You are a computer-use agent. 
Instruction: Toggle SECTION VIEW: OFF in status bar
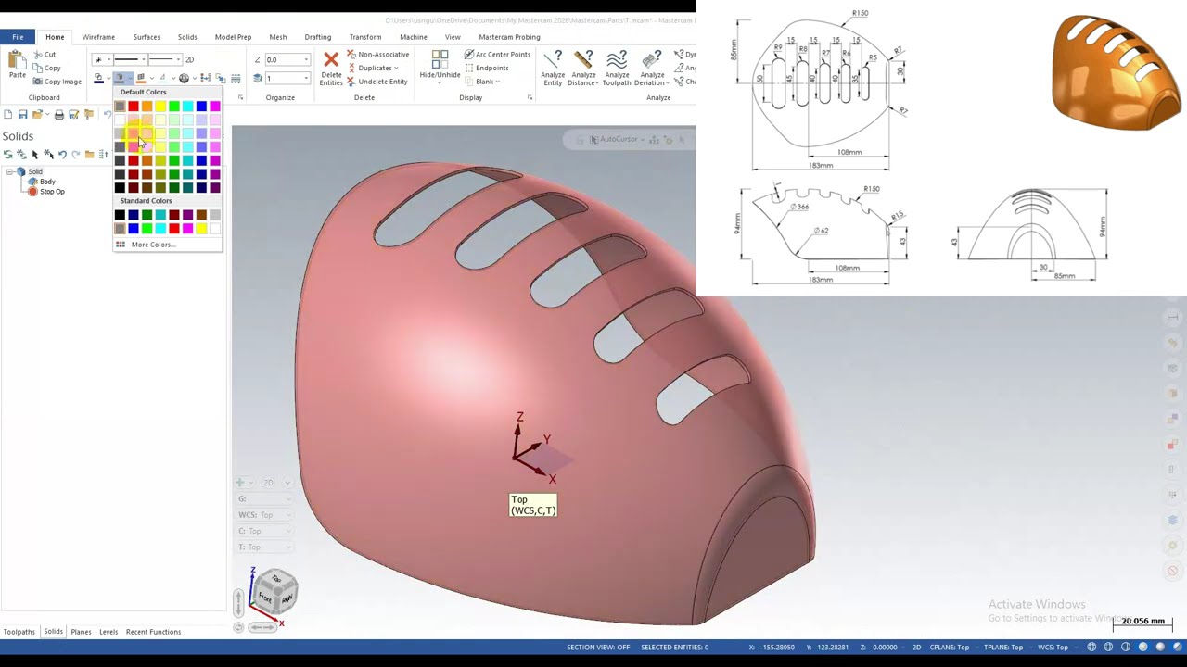pos(598,647)
